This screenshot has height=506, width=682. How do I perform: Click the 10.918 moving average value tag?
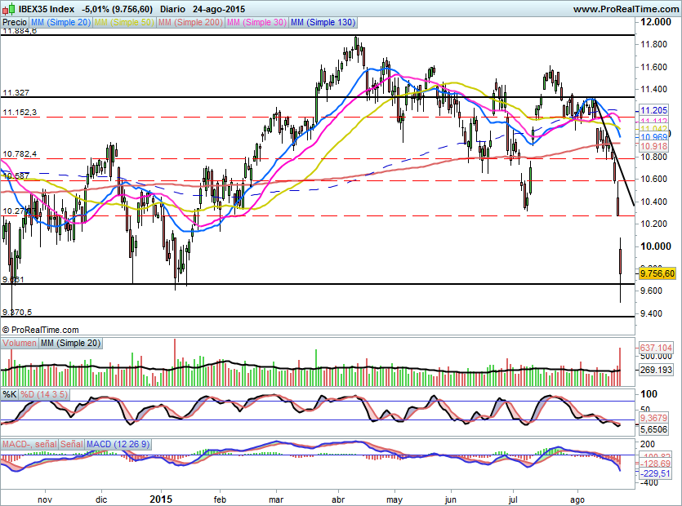click(x=653, y=147)
